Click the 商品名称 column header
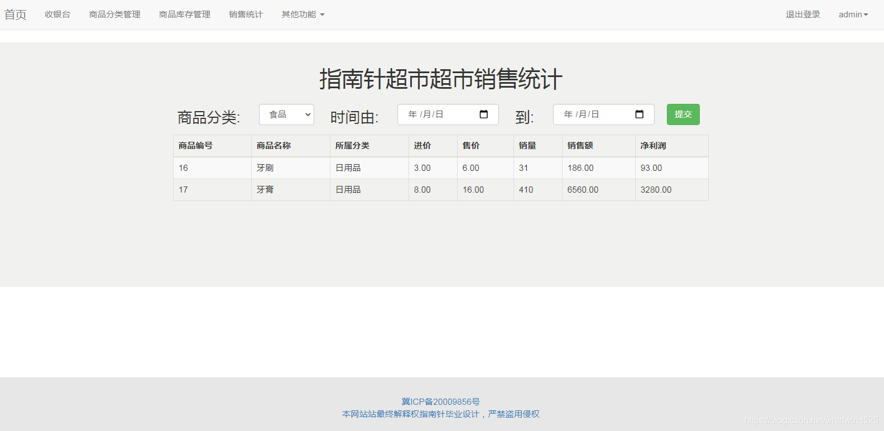Viewport: 884px width, 431px height. point(291,146)
